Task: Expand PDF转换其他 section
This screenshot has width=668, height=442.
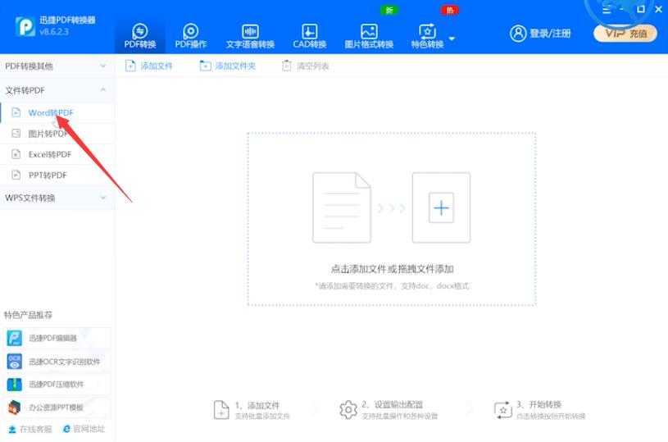Action: point(57,66)
